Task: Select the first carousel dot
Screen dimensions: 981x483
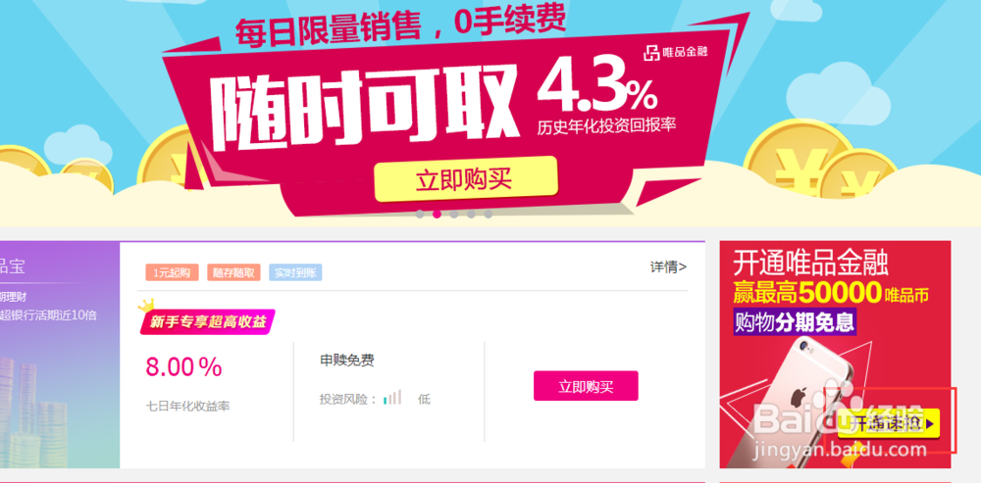Action: (420, 214)
